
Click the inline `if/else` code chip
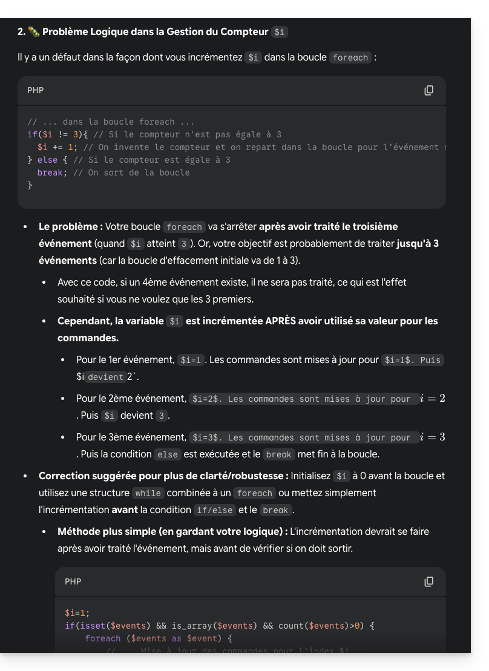(x=215, y=510)
